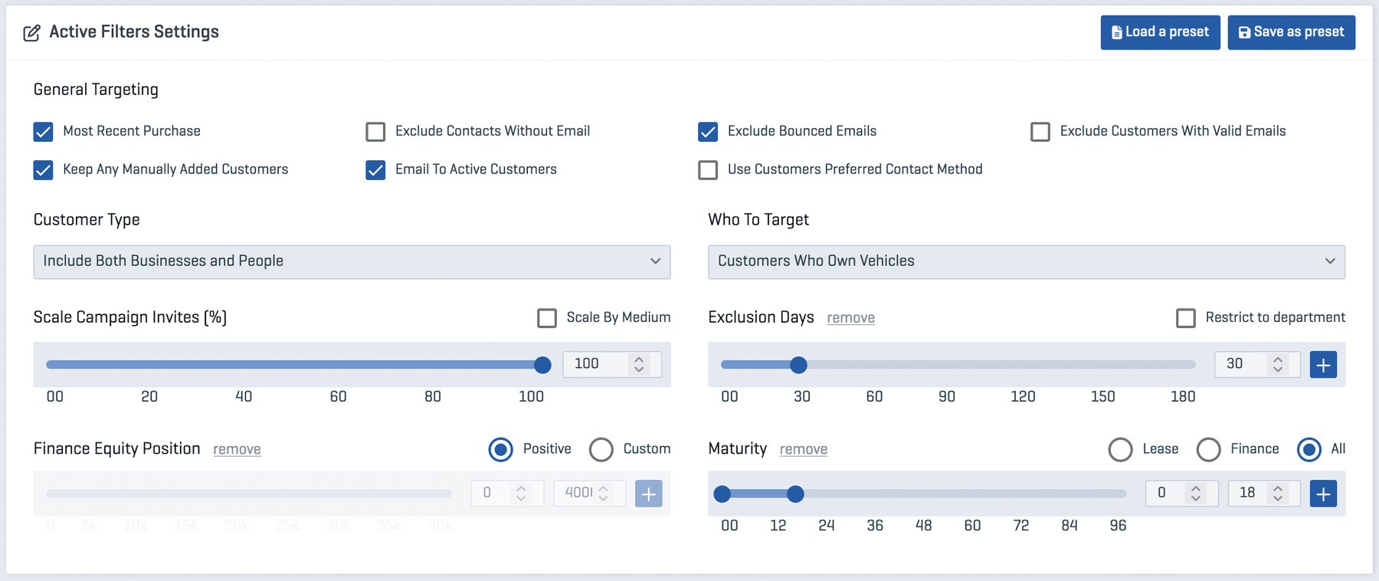This screenshot has width=1379, height=581.
Task: Click plus button in Finance Equity Position row
Action: click(649, 494)
